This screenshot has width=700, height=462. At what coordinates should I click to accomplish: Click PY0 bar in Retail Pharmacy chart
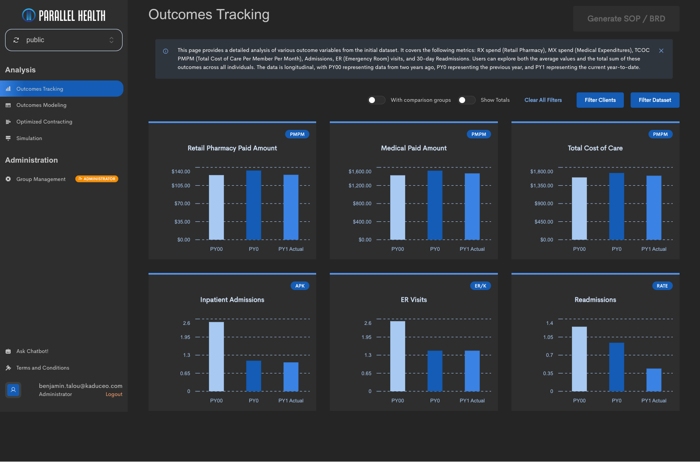(254, 205)
